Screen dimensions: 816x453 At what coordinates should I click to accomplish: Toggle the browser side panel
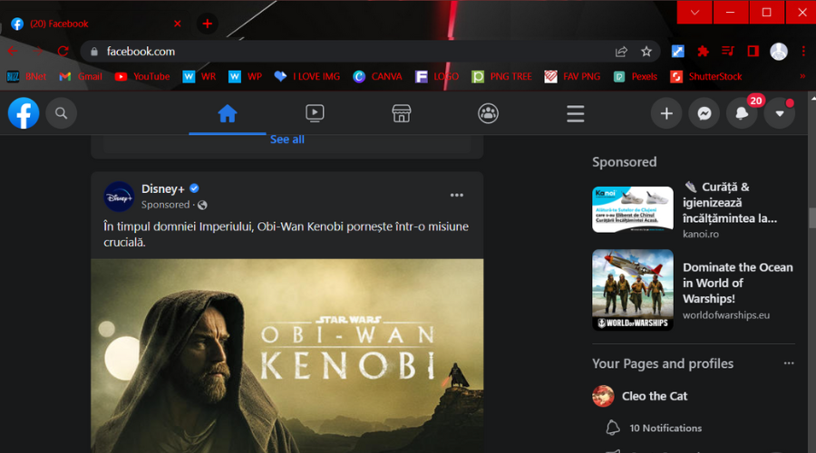(753, 51)
